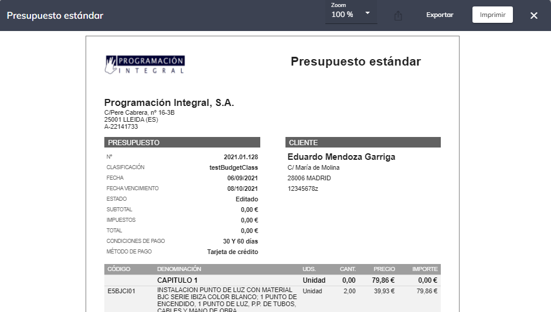Select the PRESUPUESTO section header
The height and width of the screenshot is (312, 551).
point(182,142)
